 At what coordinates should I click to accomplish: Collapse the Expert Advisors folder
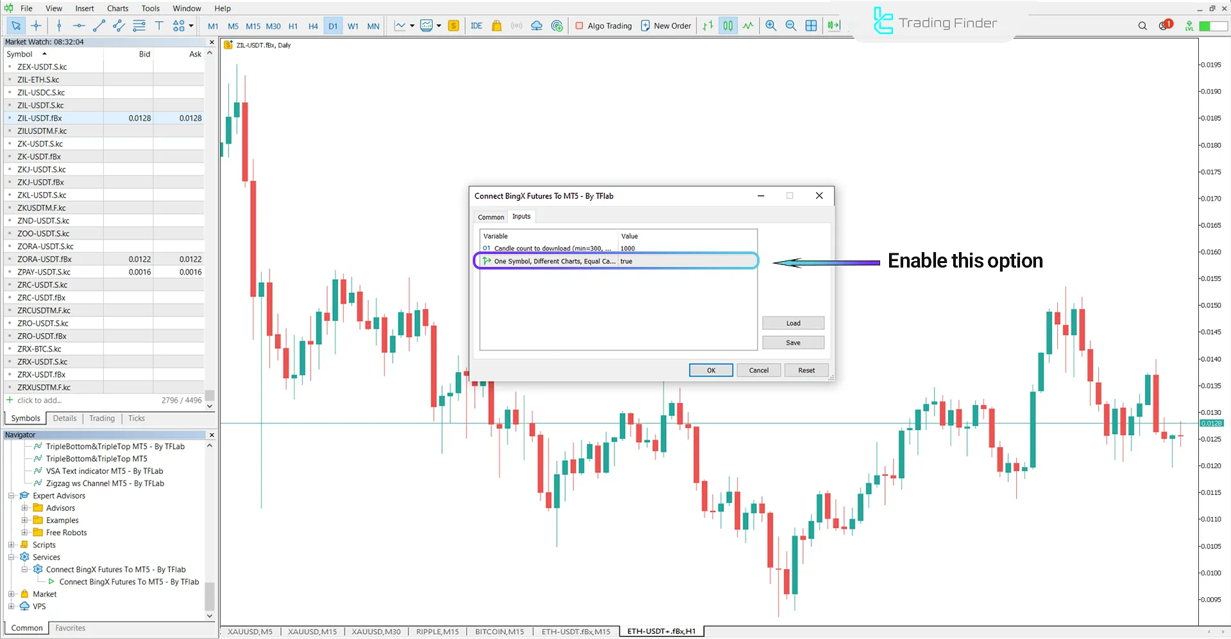pyautogui.click(x=11, y=495)
